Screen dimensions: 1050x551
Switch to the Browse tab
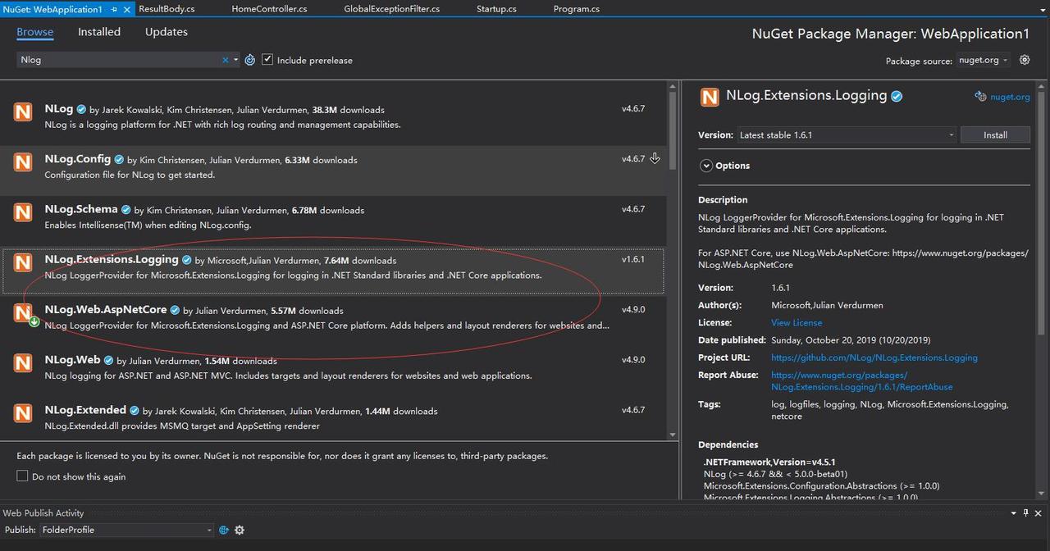pos(35,32)
